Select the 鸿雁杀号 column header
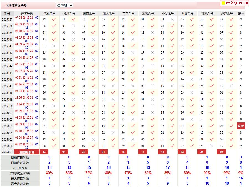The height and width of the screenshot is (188, 249). tap(50, 13)
